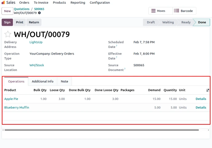The height and width of the screenshot is (148, 212).
Task: Click the gear icon beside WH/OUT/00079
Action: click(39, 13)
